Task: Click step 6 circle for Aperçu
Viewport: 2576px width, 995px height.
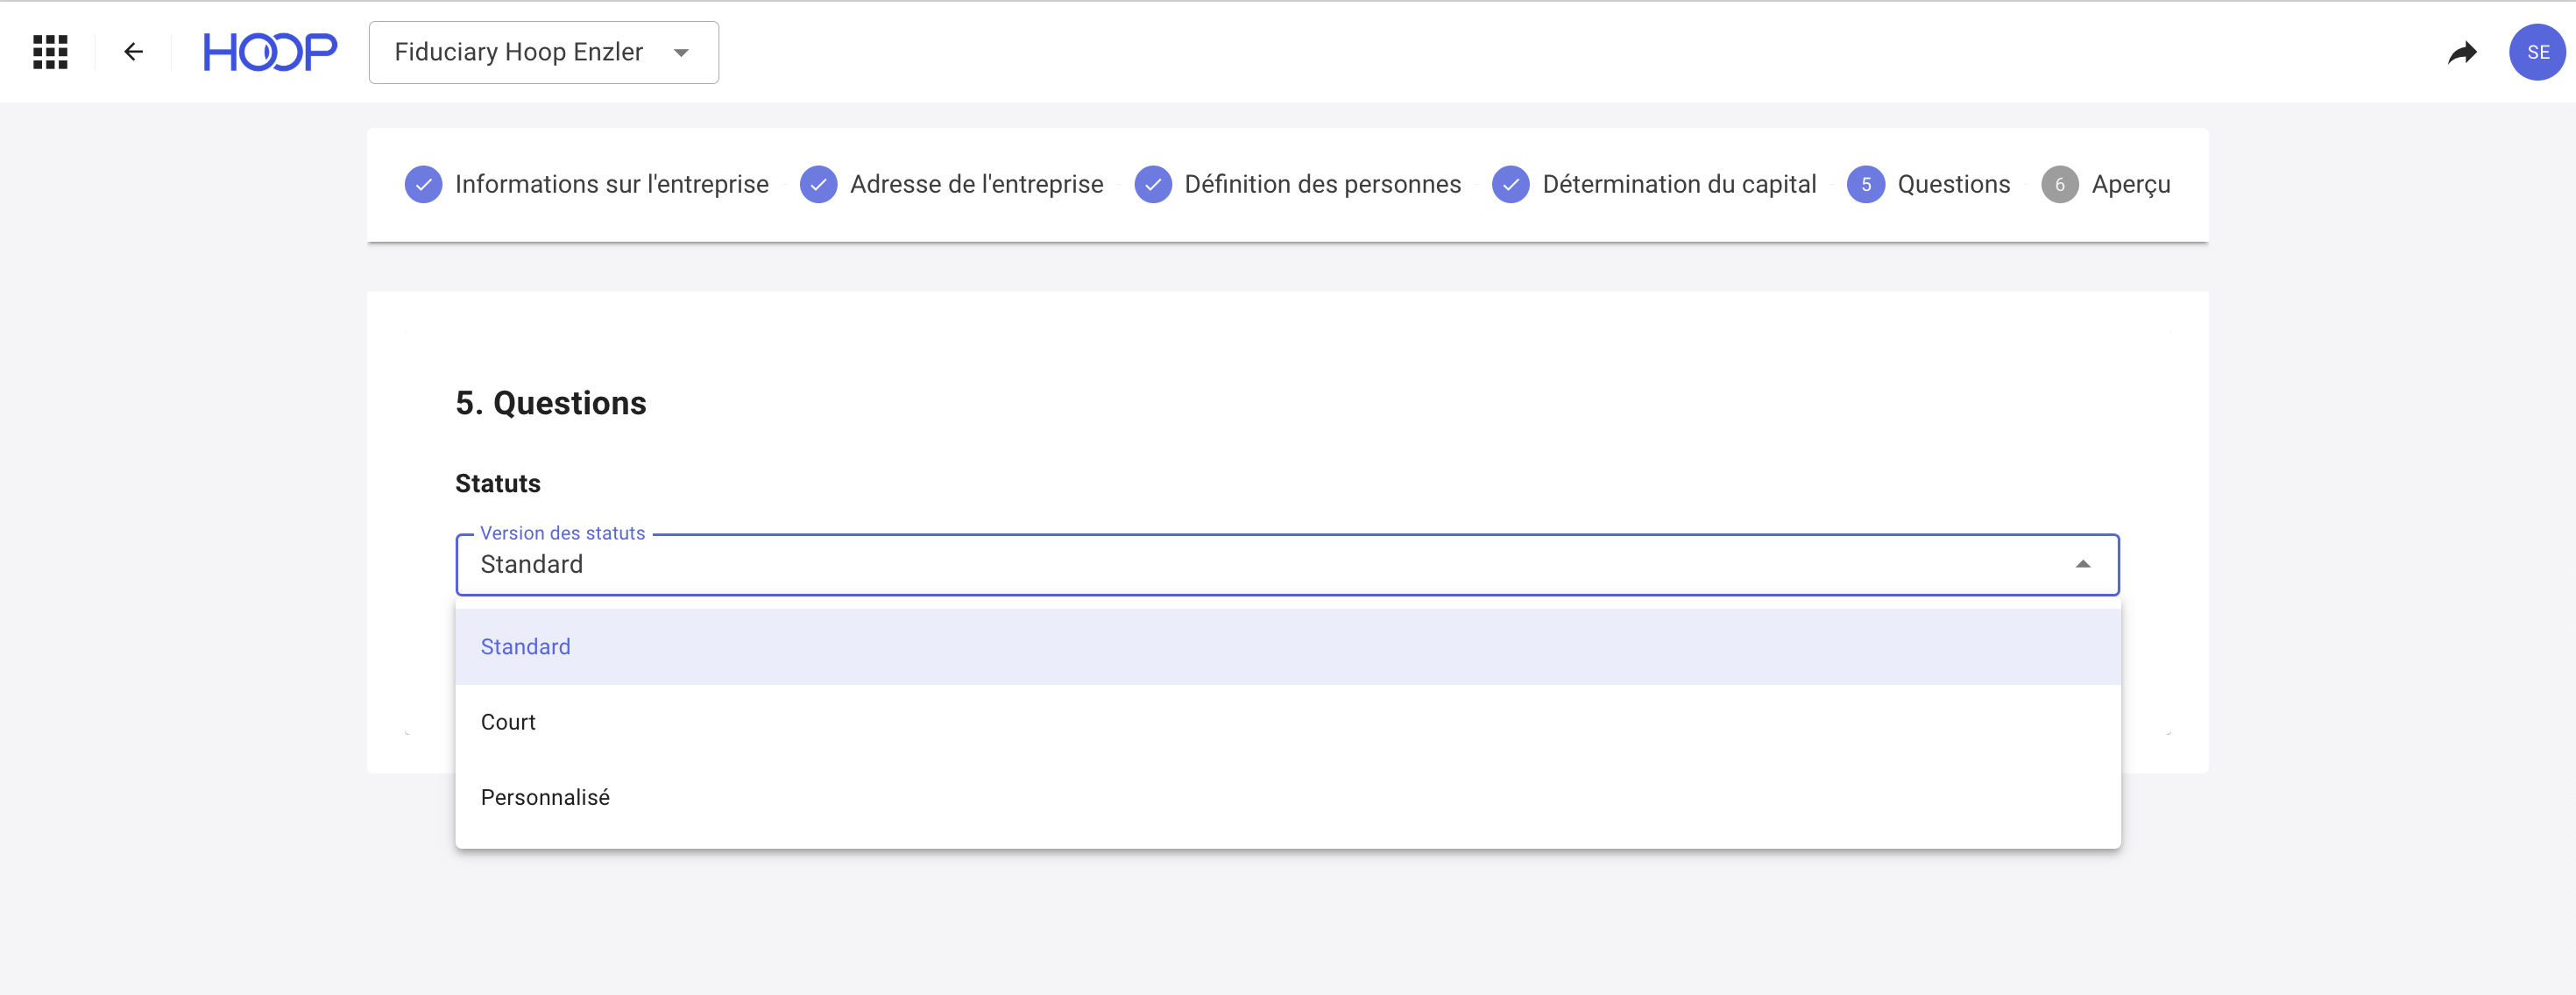Action: click(x=2059, y=185)
